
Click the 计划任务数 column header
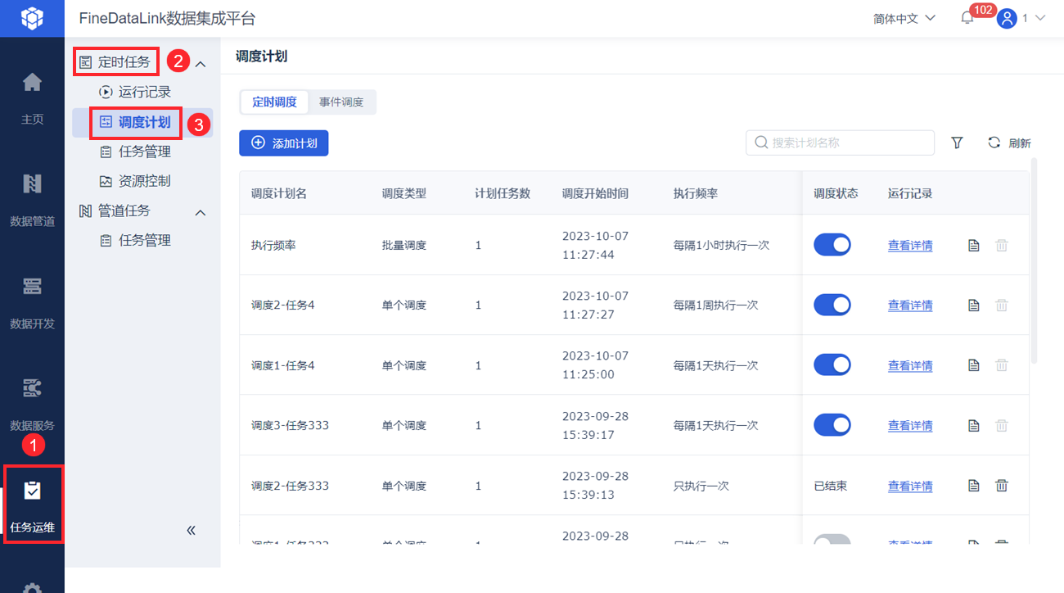click(503, 193)
